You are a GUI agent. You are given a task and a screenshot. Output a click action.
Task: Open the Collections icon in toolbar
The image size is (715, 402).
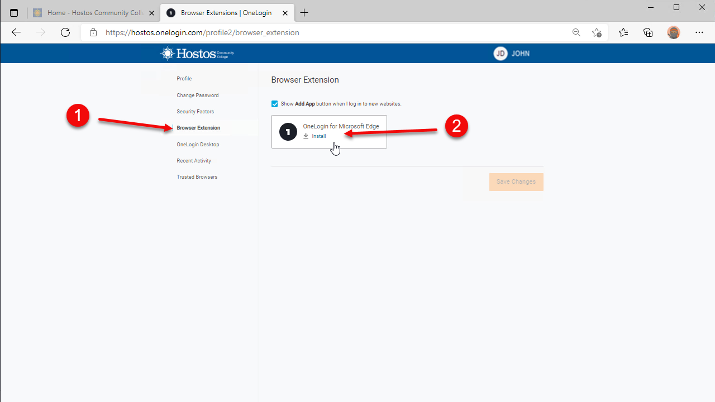click(648, 32)
